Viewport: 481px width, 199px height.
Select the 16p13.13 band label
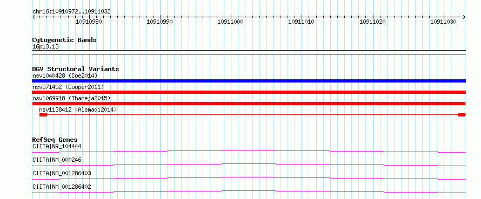coord(45,47)
